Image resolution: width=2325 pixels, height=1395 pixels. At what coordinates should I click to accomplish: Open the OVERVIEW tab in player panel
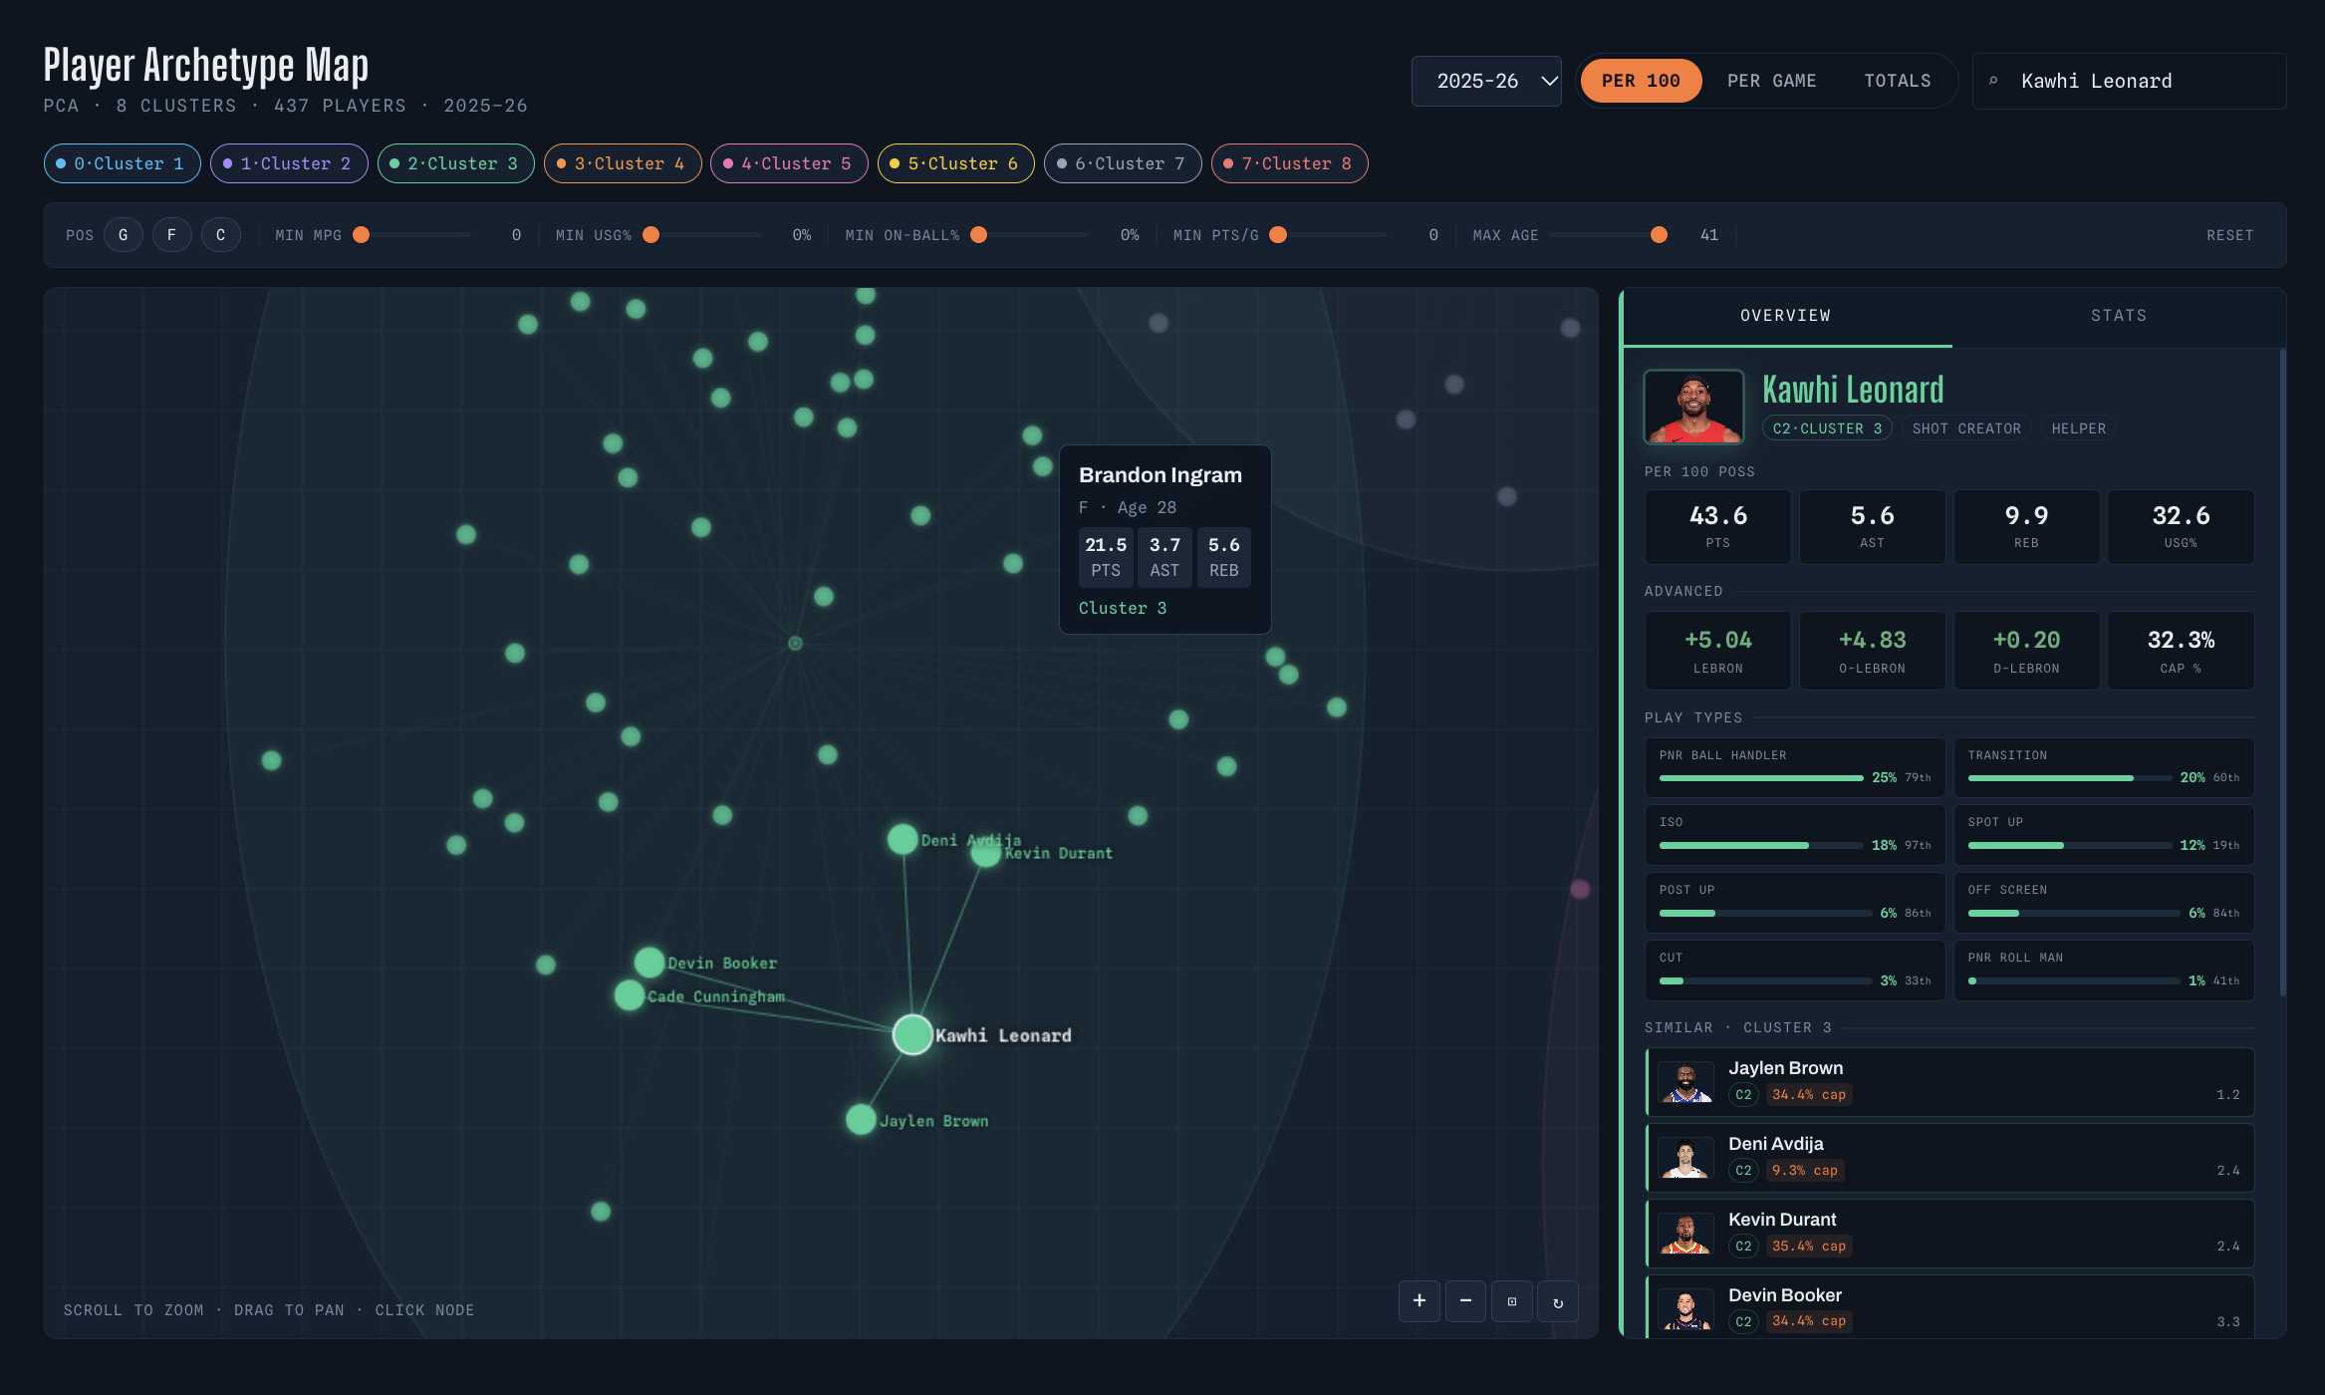tap(1786, 316)
